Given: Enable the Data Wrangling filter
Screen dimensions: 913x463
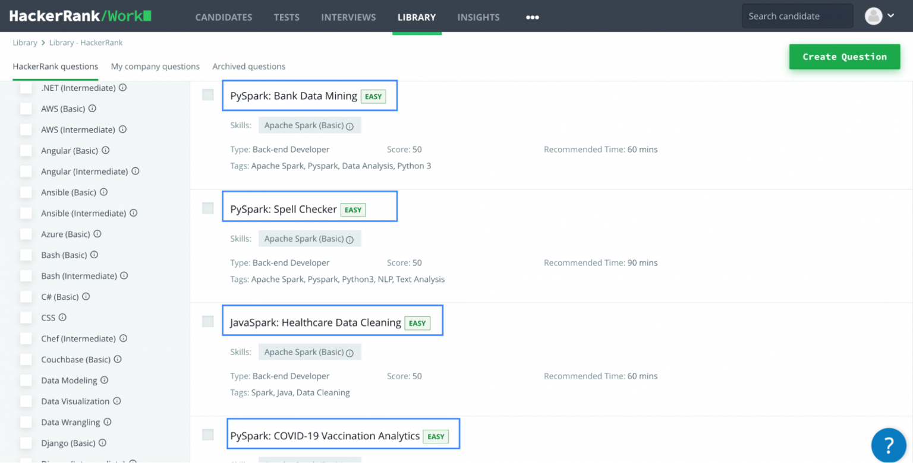Looking at the screenshot, I should pyautogui.click(x=27, y=421).
